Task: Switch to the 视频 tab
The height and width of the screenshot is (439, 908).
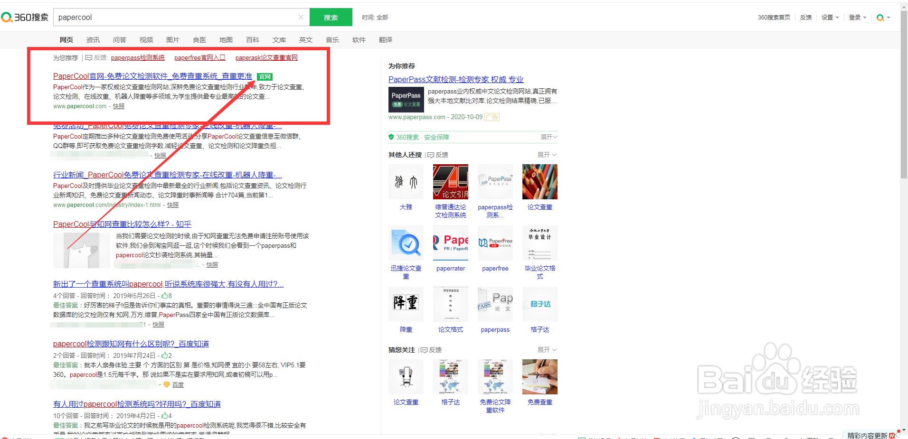Action: click(x=146, y=40)
